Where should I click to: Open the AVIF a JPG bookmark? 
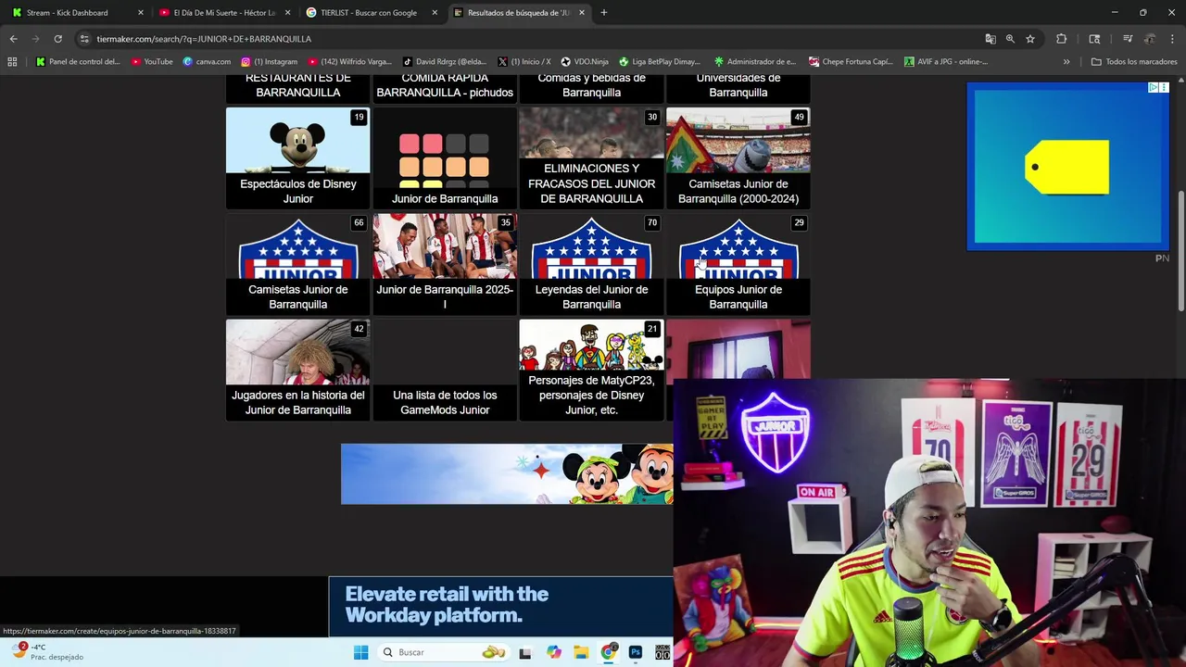946,62
